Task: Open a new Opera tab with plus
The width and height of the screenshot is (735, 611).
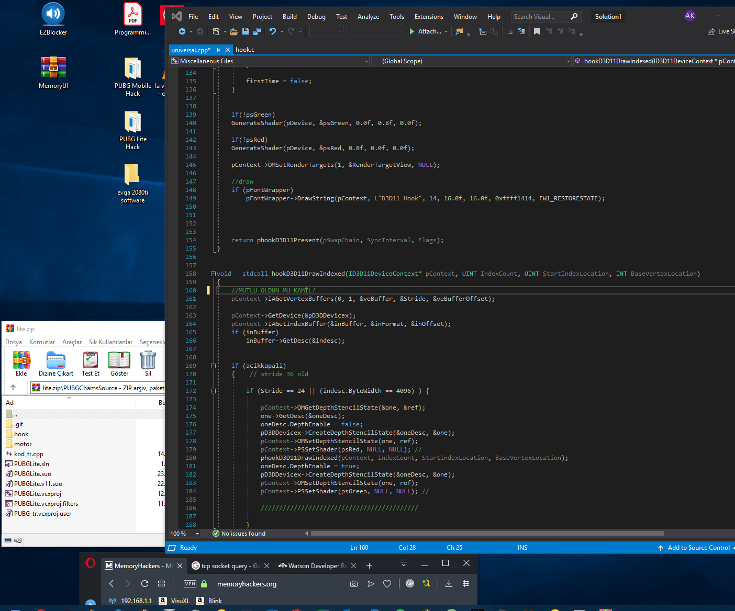Action: point(370,565)
